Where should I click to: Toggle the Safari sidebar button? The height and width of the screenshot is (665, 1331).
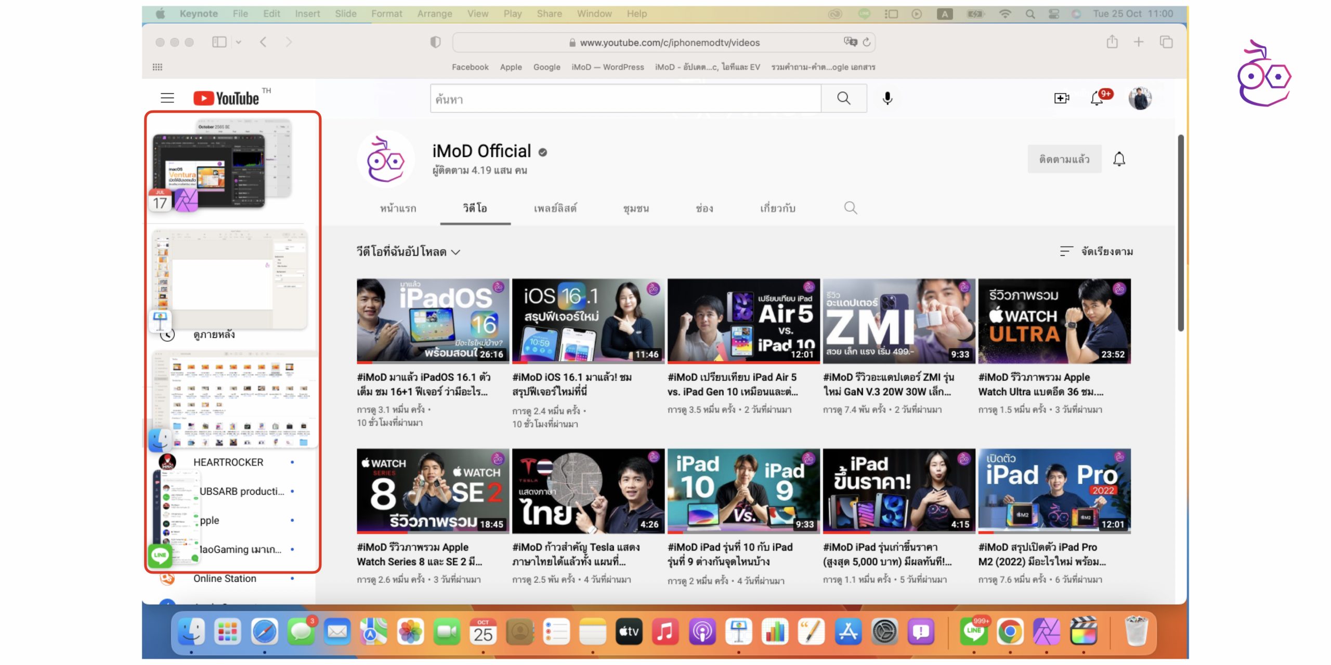[x=219, y=42]
